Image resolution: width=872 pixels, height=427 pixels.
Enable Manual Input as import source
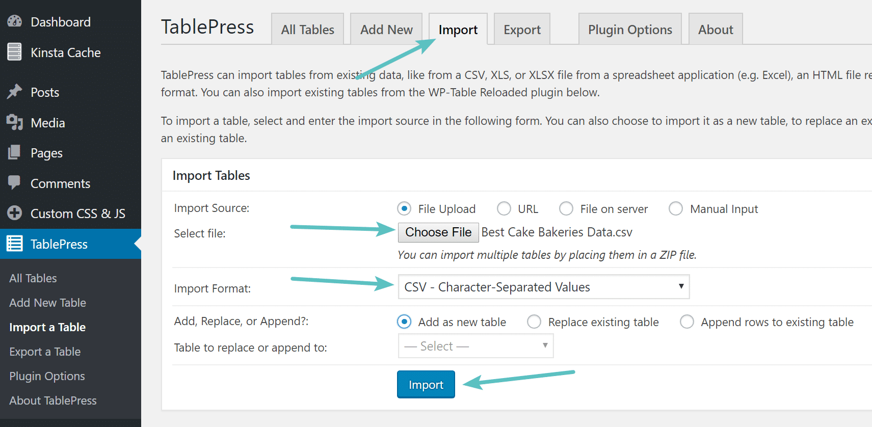(x=676, y=208)
